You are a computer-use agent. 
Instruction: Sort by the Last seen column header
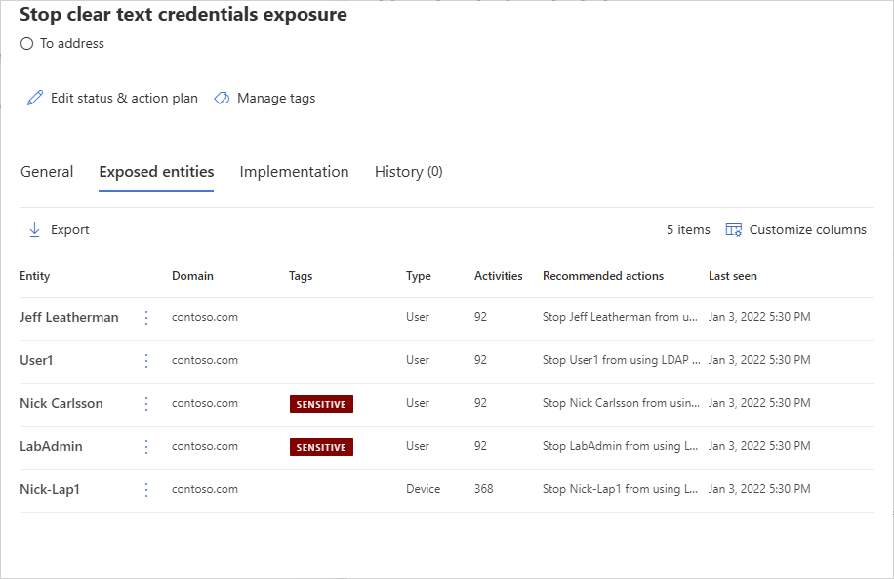(732, 276)
